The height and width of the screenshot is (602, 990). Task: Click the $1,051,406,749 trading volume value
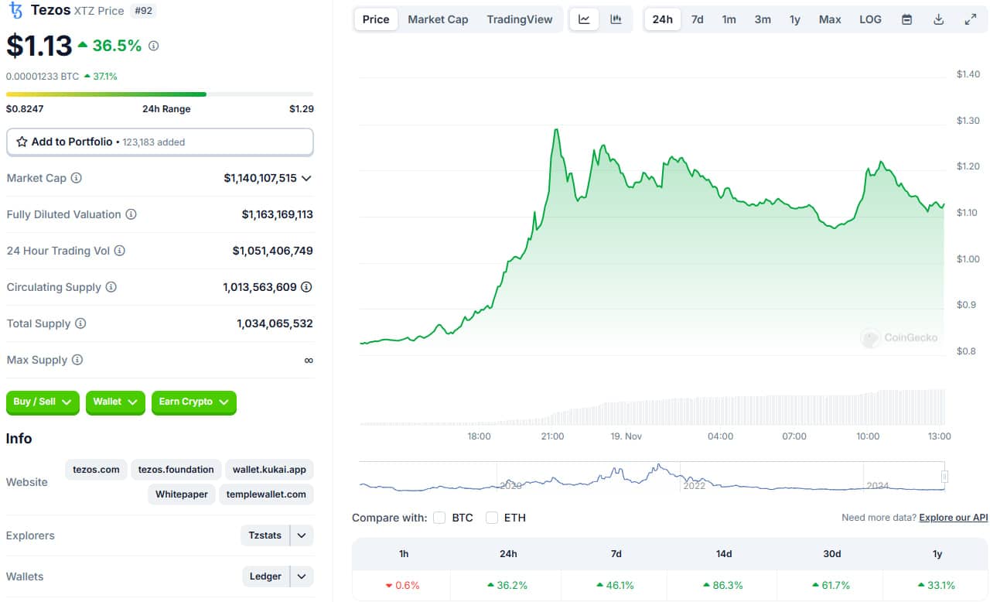pyautogui.click(x=273, y=251)
